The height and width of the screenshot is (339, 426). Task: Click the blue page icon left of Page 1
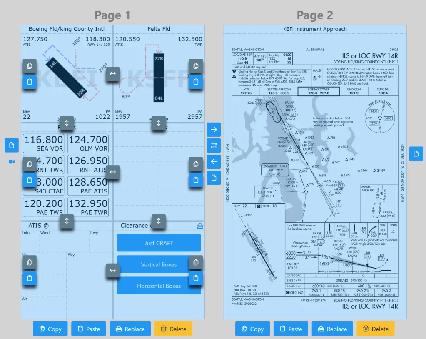[x=12, y=145]
